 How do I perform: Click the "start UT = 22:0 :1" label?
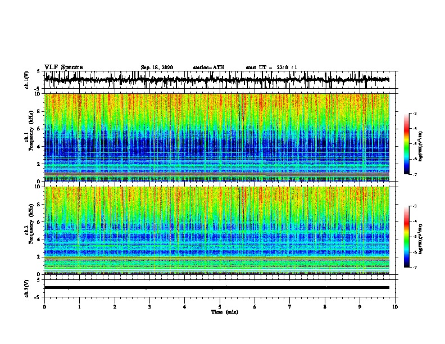[271, 67]
